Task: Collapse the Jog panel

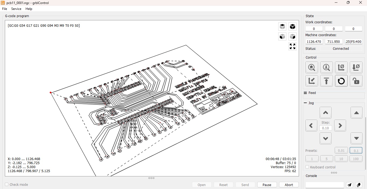Action: click(x=305, y=103)
